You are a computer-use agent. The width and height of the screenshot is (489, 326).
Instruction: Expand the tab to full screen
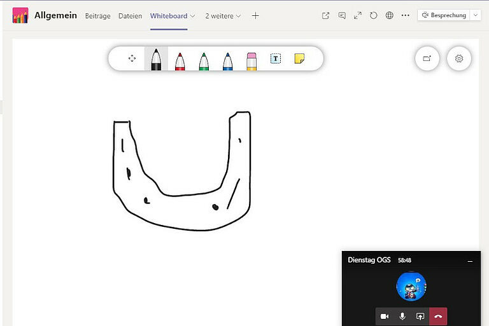(x=358, y=15)
